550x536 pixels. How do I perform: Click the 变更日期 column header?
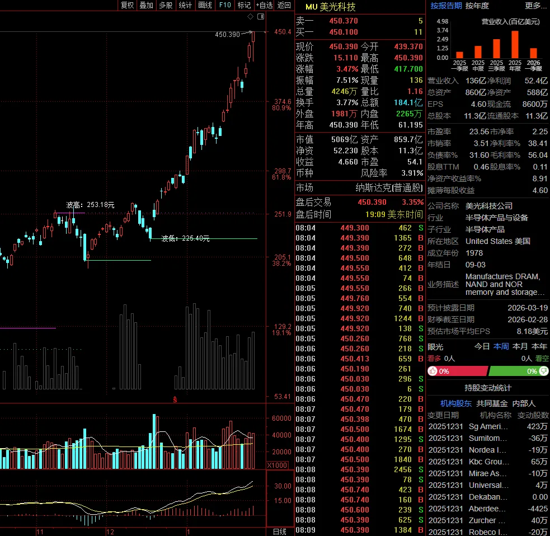[x=443, y=415]
